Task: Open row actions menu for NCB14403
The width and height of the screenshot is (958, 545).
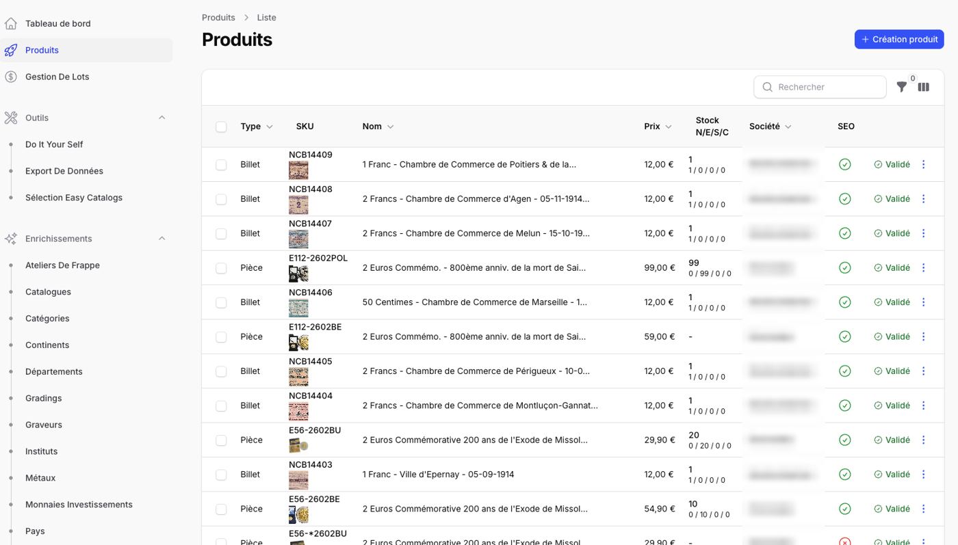Action: (x=924, y=474)
